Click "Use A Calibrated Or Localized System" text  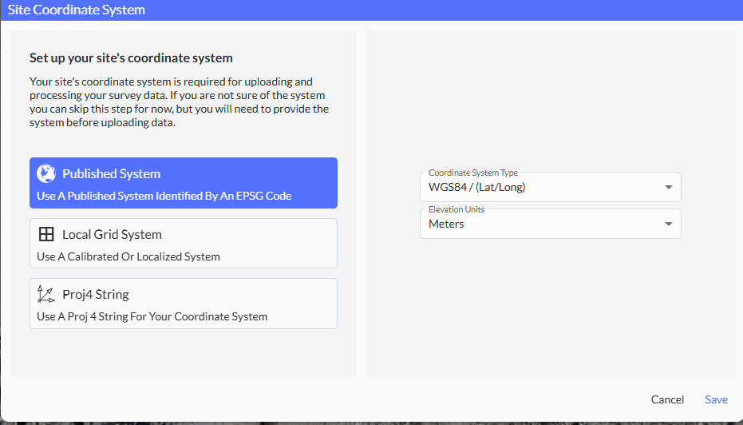(x=128, y=256)
